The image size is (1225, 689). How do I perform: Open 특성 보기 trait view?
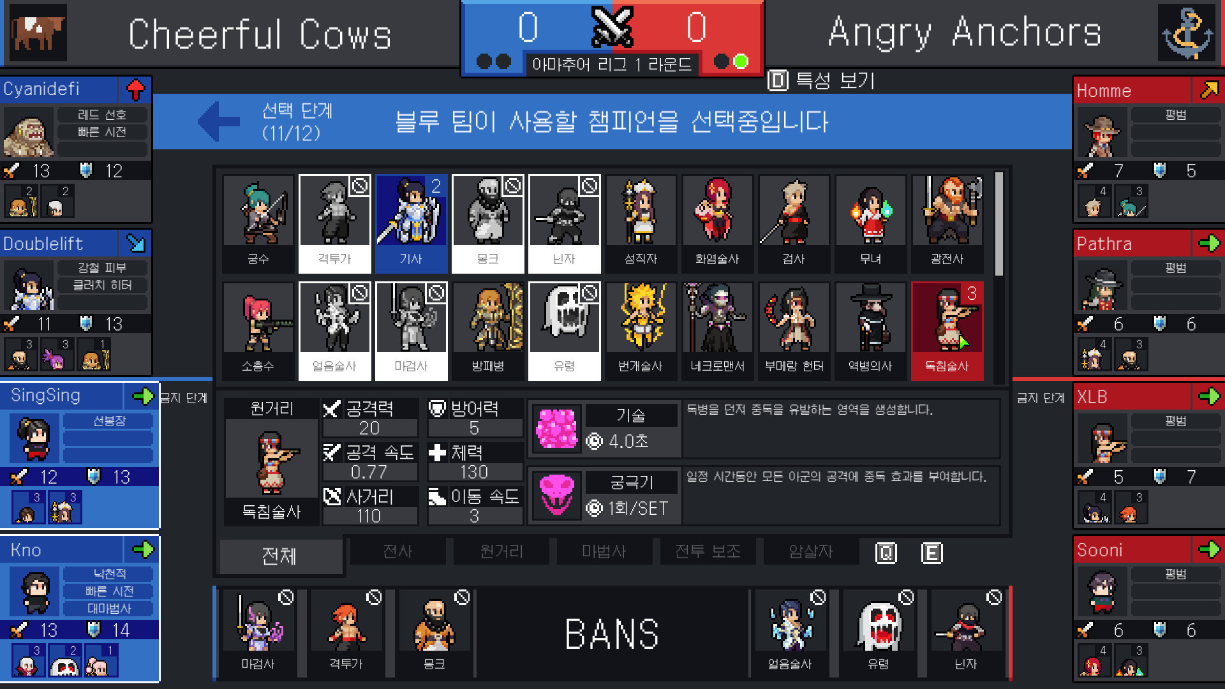tap(822, 80)
